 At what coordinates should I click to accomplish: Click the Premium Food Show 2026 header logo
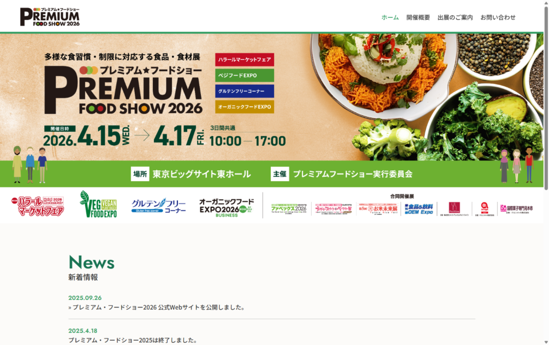(x=50, y=17)
